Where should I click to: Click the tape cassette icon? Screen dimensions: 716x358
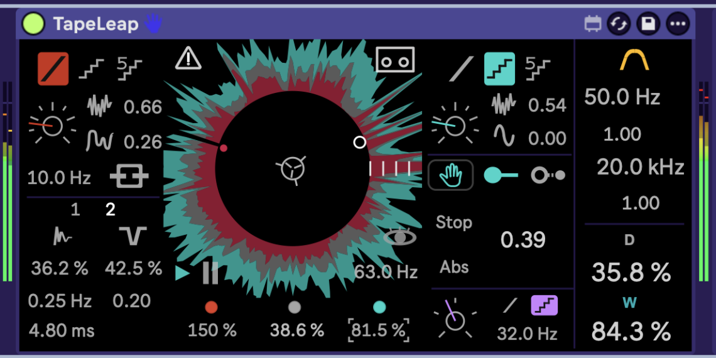(x=396, y=60)
